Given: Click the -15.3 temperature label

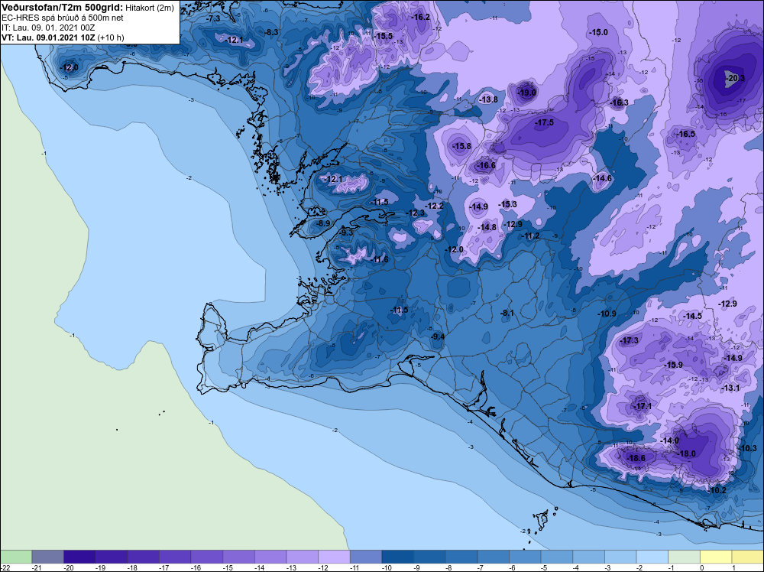Looking at the screenshot, I should [x=507, y=204].
